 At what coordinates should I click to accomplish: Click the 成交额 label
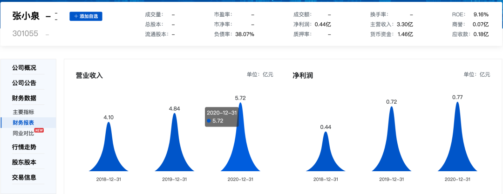(x=303, y=14)
